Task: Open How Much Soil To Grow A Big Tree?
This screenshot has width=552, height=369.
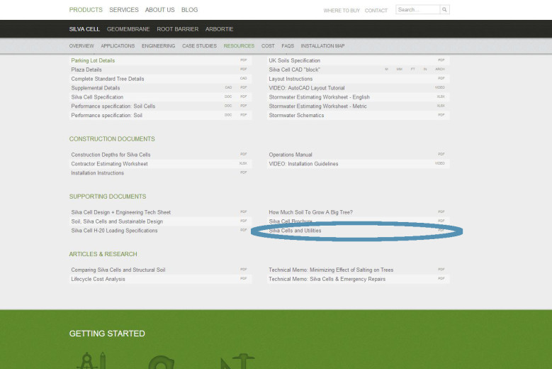Action: point(311,212)
